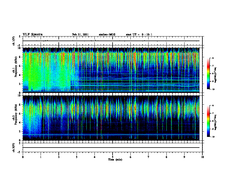Click time axis tick label '8'

pyautogui.click(x=166, y=157)
